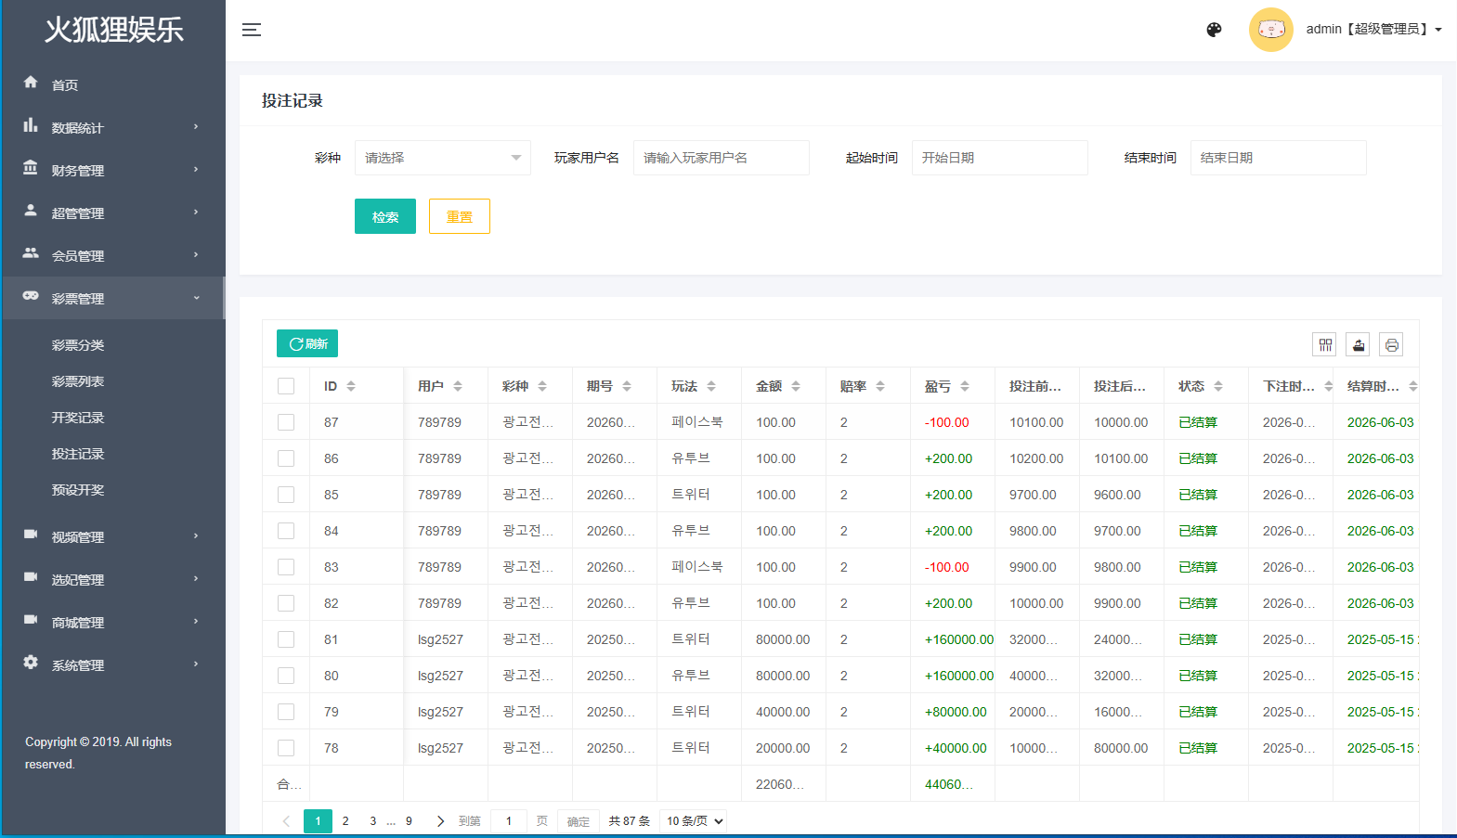Image resolution: width=1457 pixels, height=838 pixels.
Task: Open the 开奖记录 submenu item
Action: 78,418
